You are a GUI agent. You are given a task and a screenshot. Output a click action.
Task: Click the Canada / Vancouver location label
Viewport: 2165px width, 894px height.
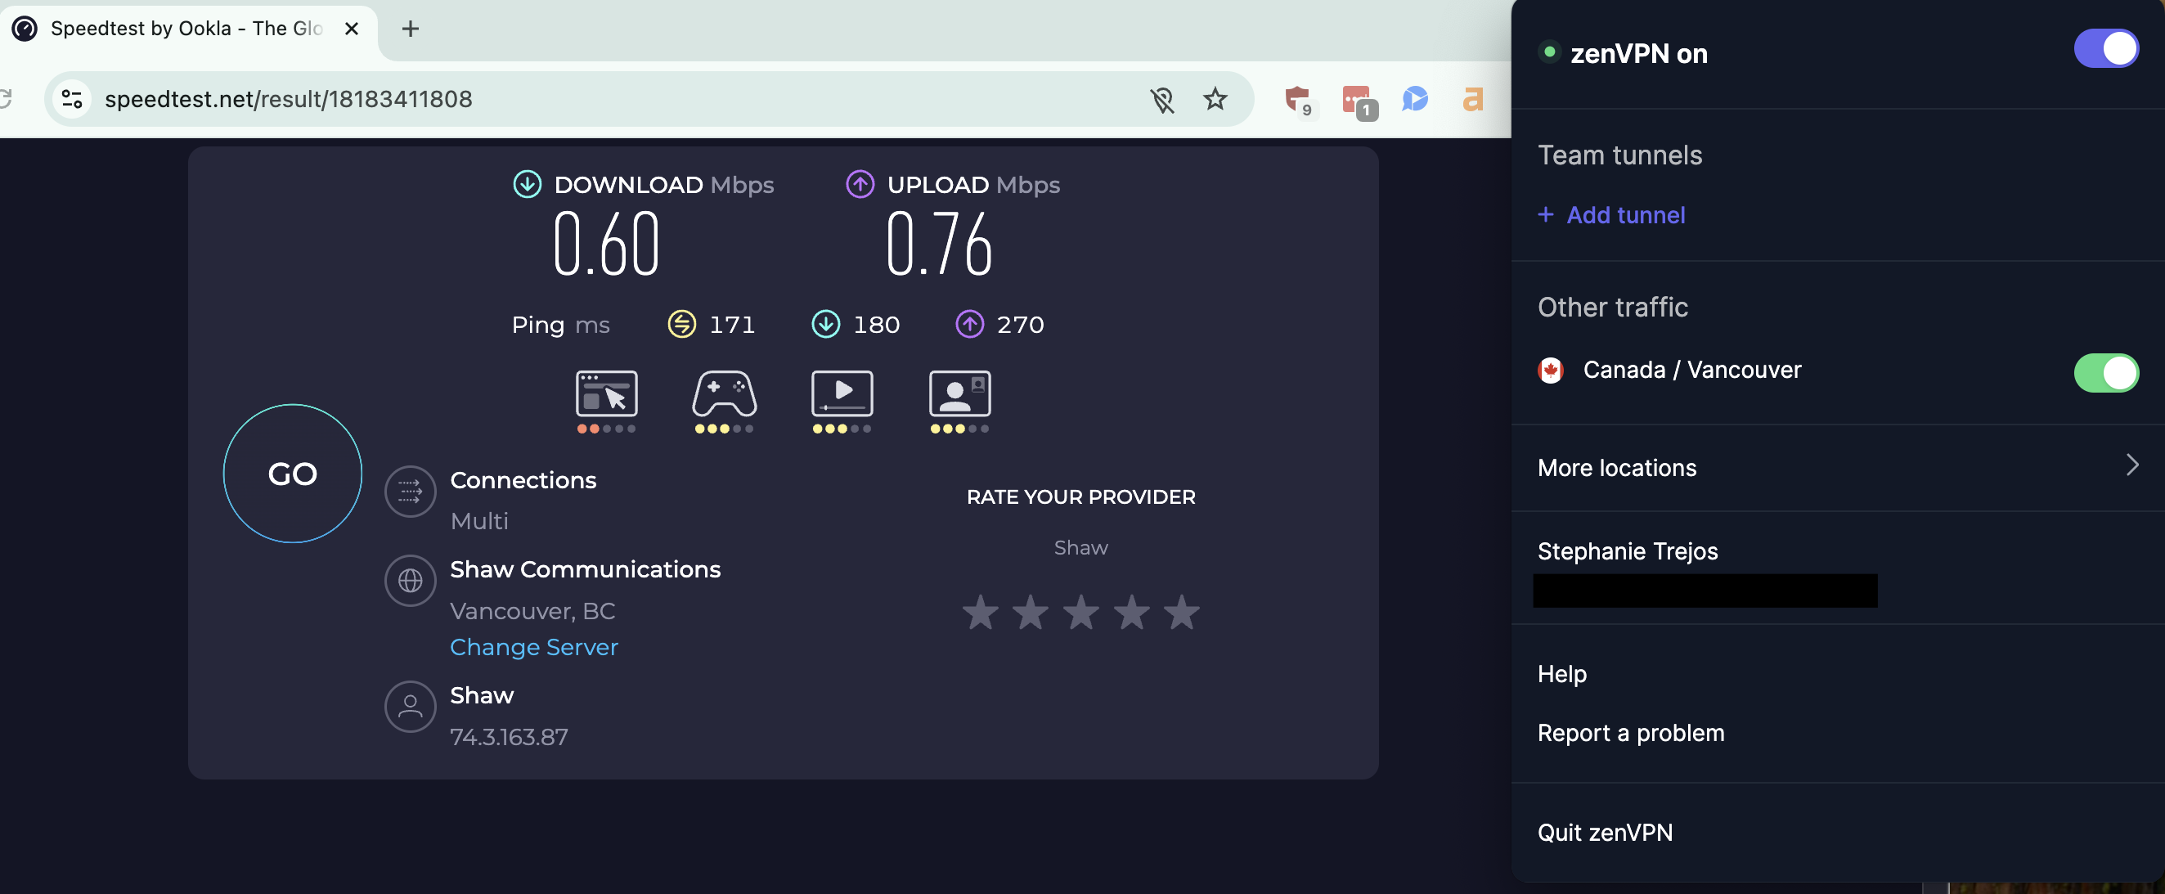coord(1691,370)
